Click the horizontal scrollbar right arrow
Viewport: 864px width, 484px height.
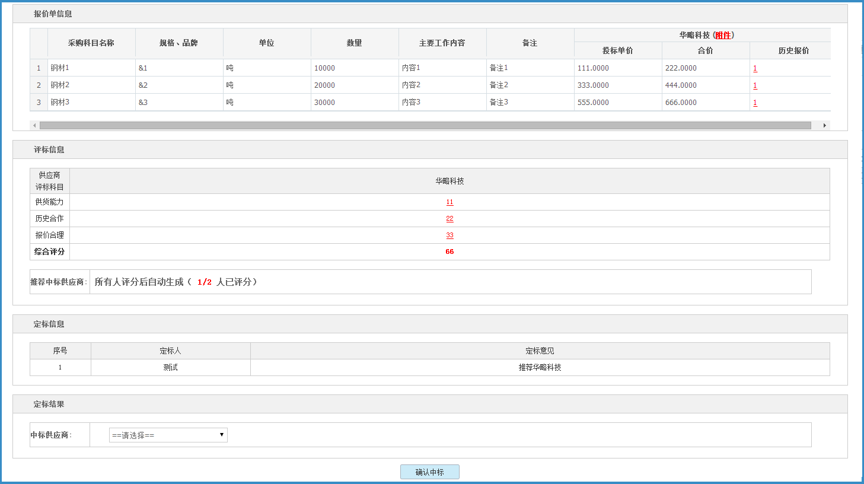(824, 125)
